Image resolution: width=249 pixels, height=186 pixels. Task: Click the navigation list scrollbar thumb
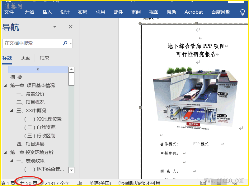(72, 79)
